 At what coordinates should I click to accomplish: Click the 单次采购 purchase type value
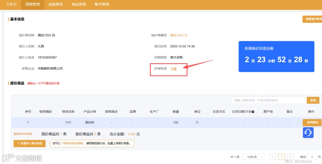click(x=176, y=57)
